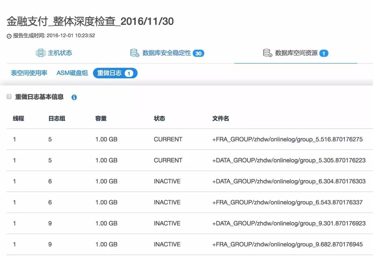Click the blue 30 badge on 数据库安全稳定性

(x=198, y=53)
